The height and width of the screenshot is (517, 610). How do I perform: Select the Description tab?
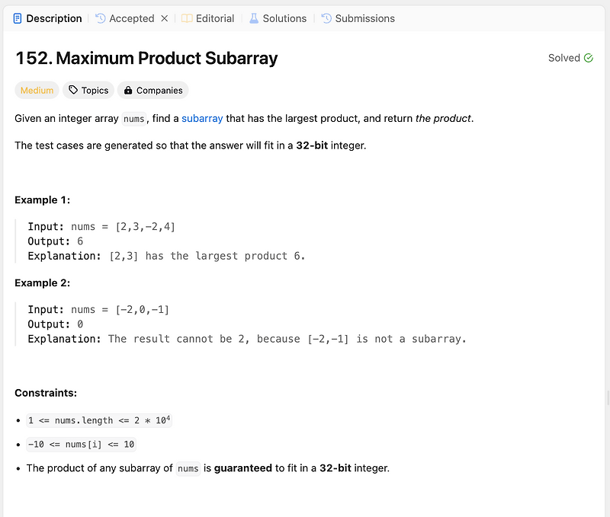tap(53, 18)
